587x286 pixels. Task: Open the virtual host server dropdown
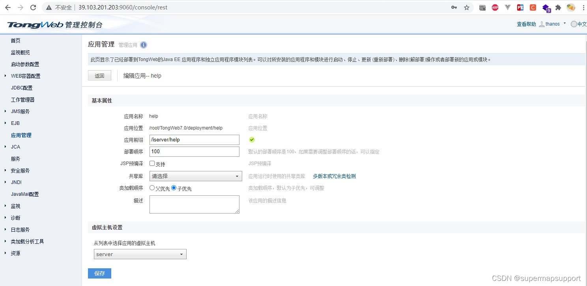click(x=140, y=254)
